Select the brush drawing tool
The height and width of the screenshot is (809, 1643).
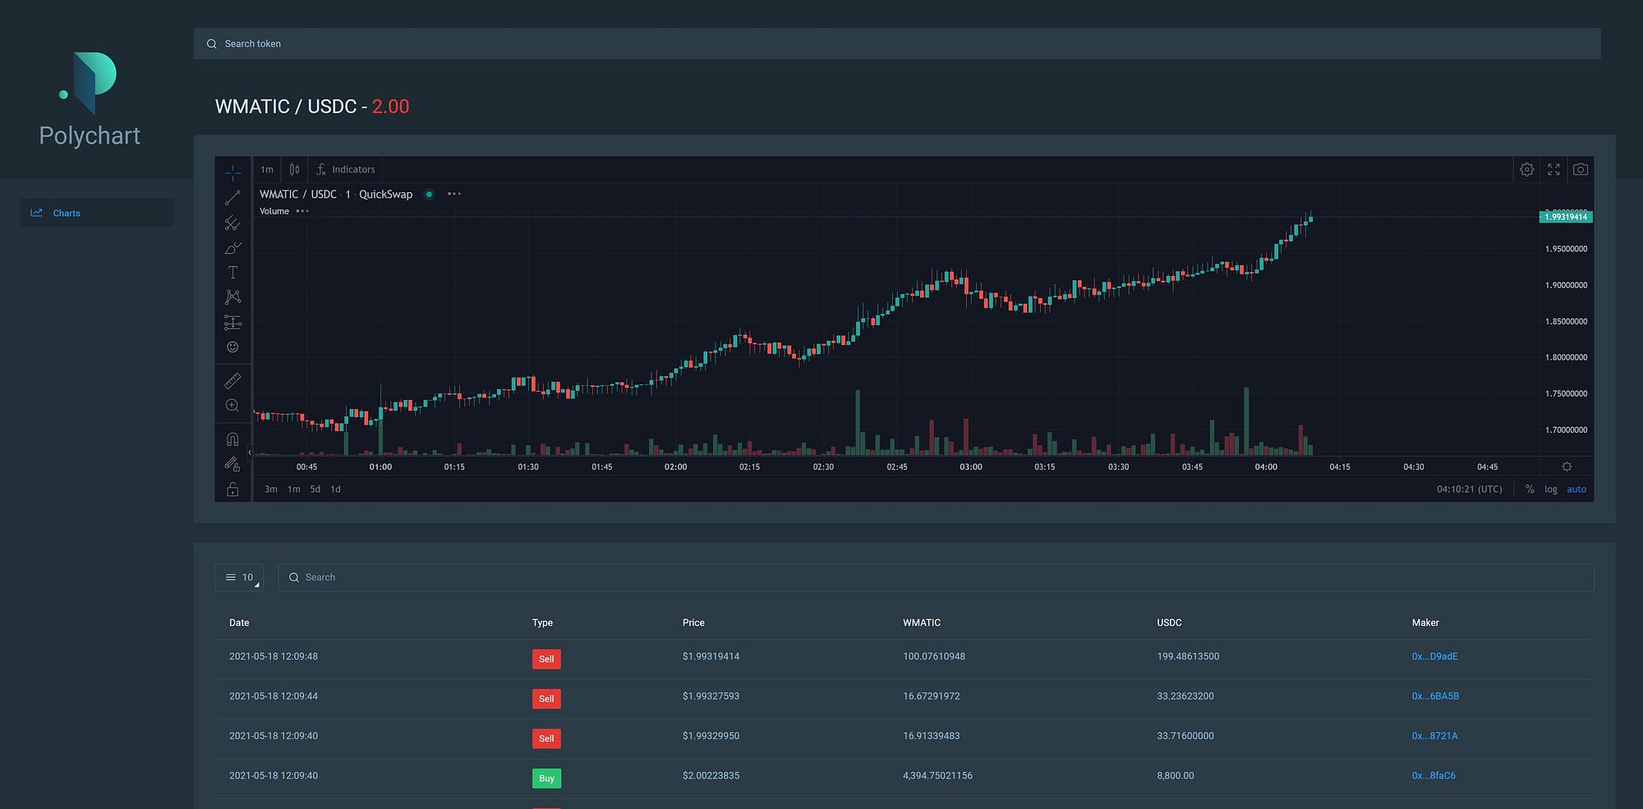(x=232, y=247)
